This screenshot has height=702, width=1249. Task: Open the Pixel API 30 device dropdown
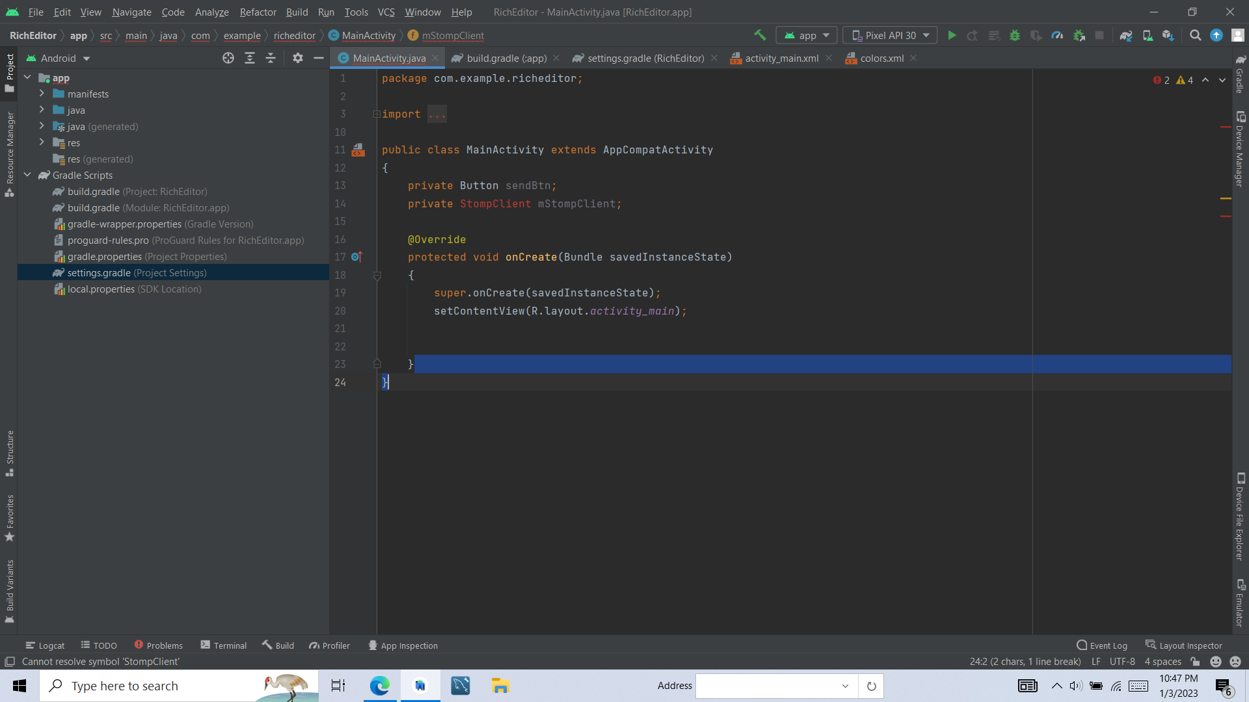[889, 35]
